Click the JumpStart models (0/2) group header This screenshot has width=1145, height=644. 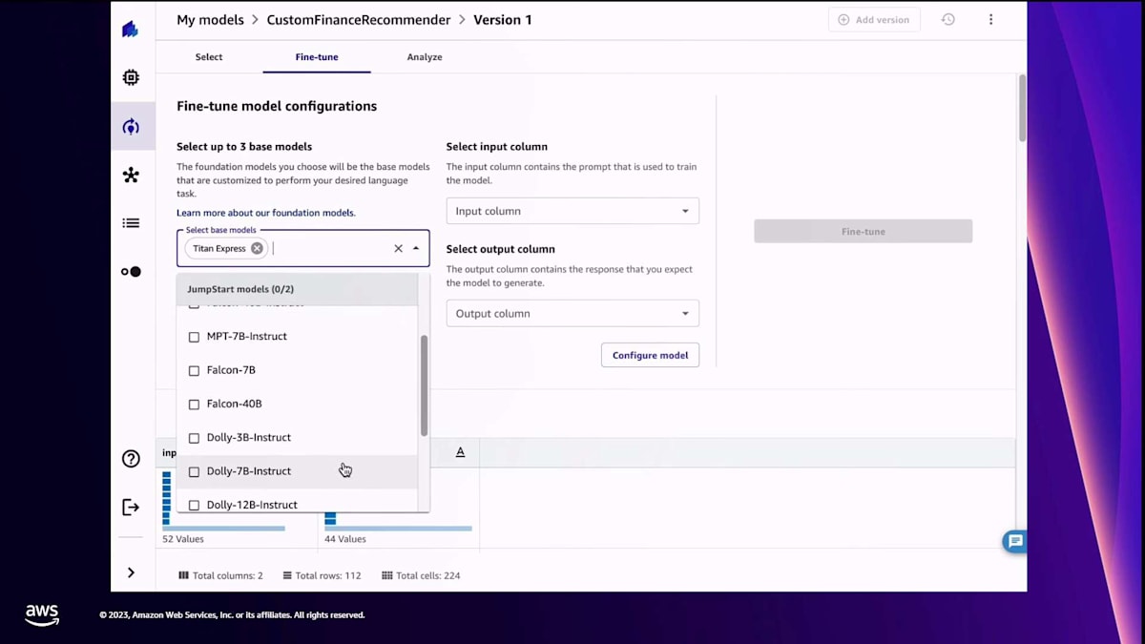[x=298, y=289]
